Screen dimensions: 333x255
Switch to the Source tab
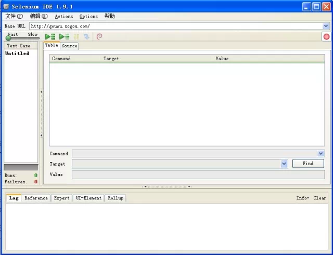(x=69, y=46)
